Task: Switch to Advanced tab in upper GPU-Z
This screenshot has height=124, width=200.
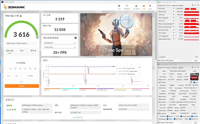Action: point(174,5)
